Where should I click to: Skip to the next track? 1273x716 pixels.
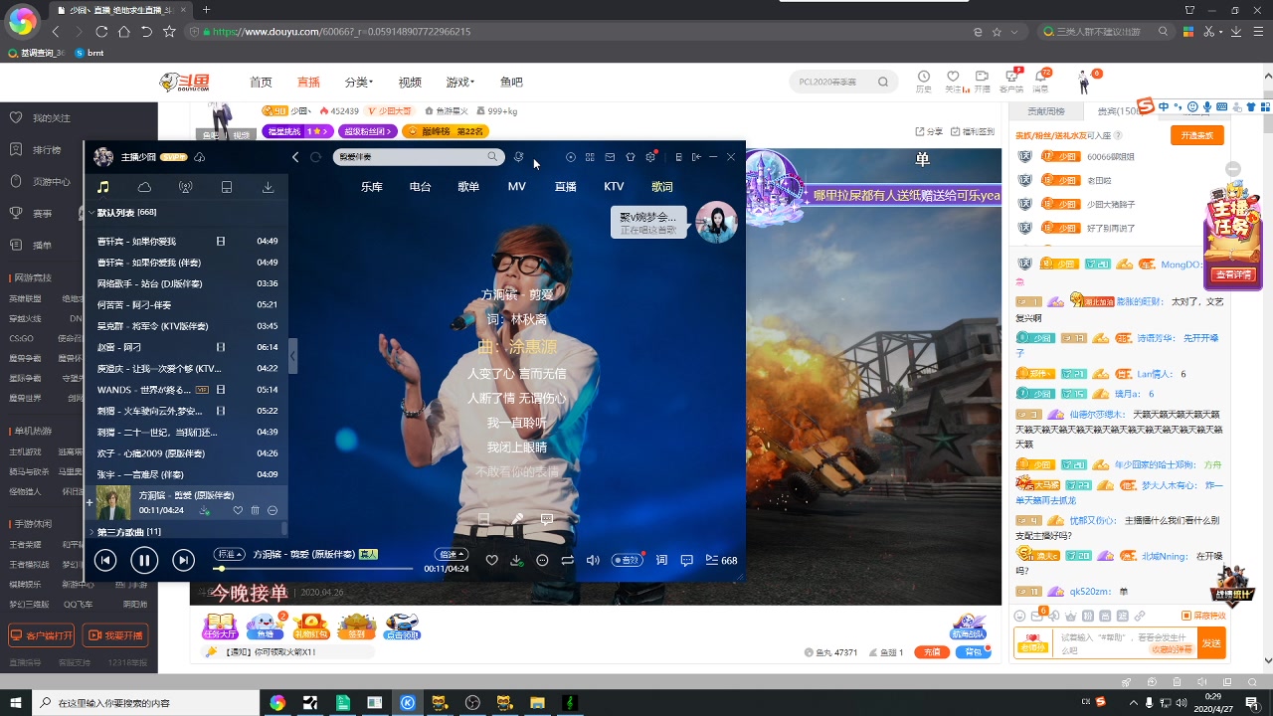coord(183,561)
